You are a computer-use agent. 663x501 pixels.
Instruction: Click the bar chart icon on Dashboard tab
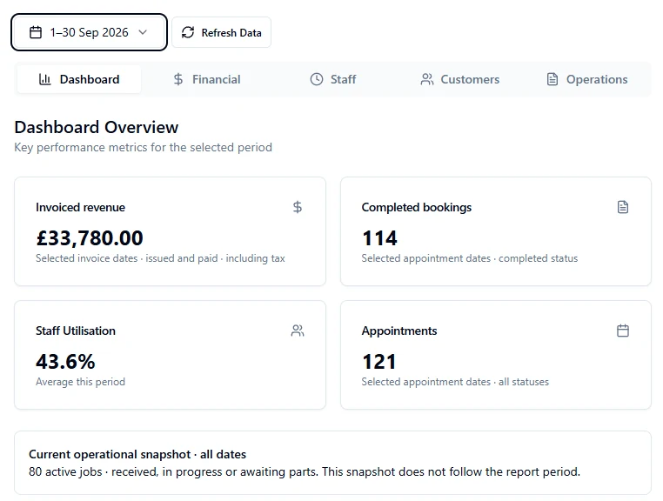pos(45,79)
